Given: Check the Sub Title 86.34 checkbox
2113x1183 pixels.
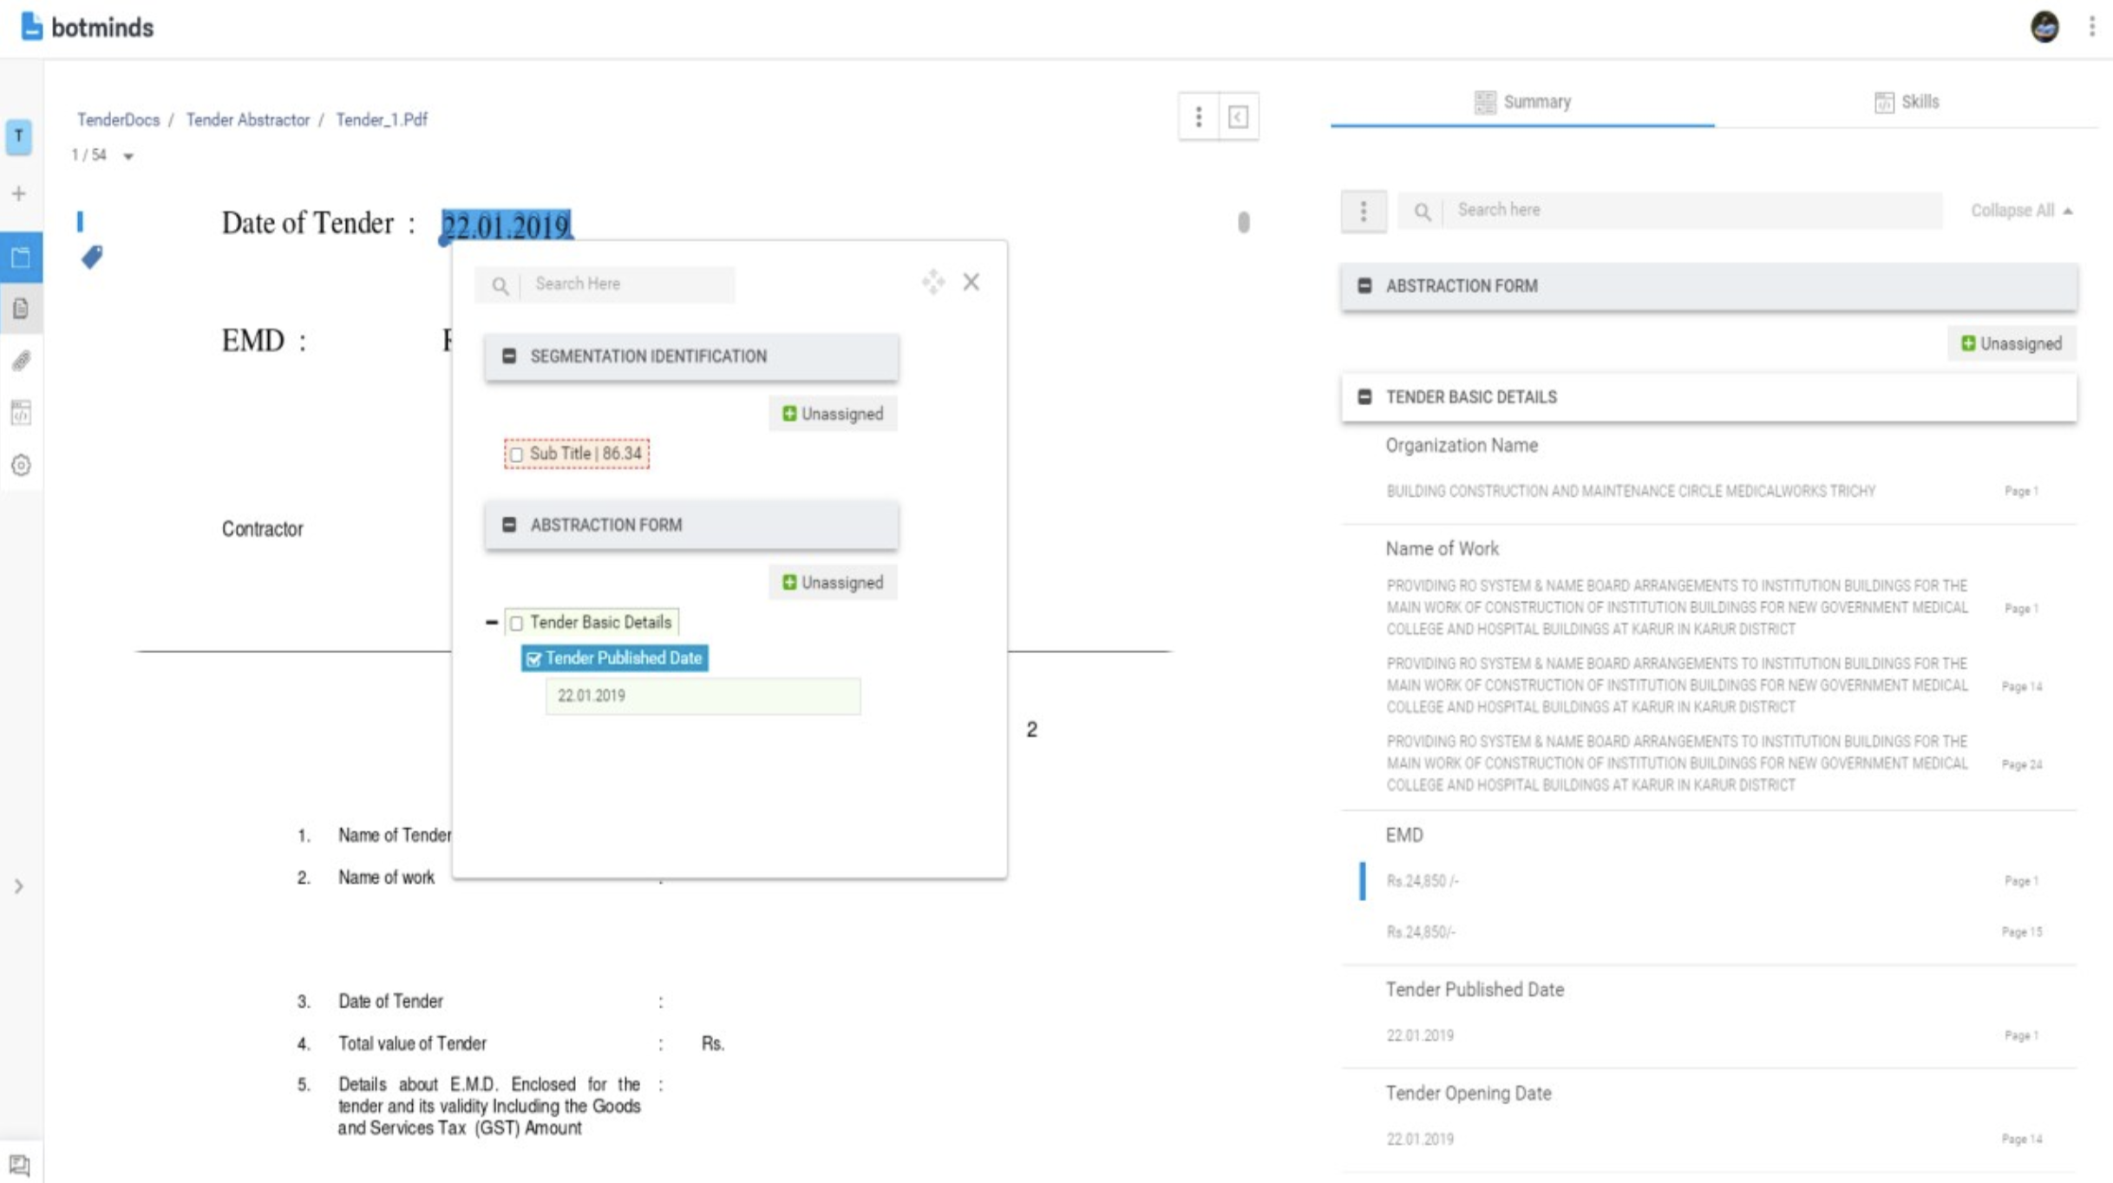Looking at the screenshot, I should [517, 454].
